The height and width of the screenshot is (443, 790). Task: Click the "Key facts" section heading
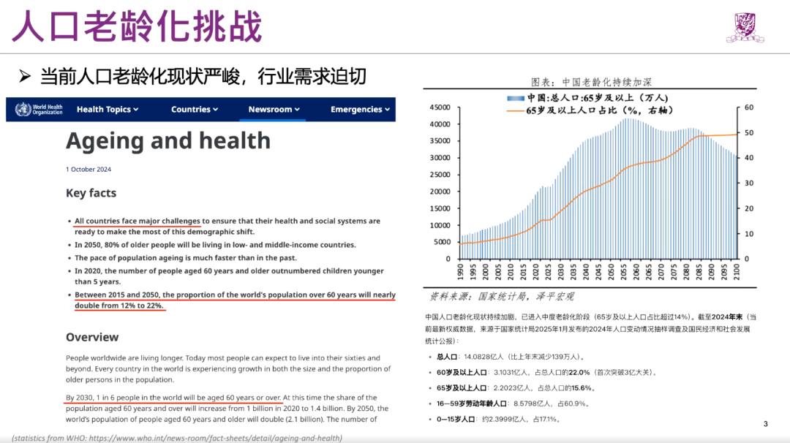point(91,193)
